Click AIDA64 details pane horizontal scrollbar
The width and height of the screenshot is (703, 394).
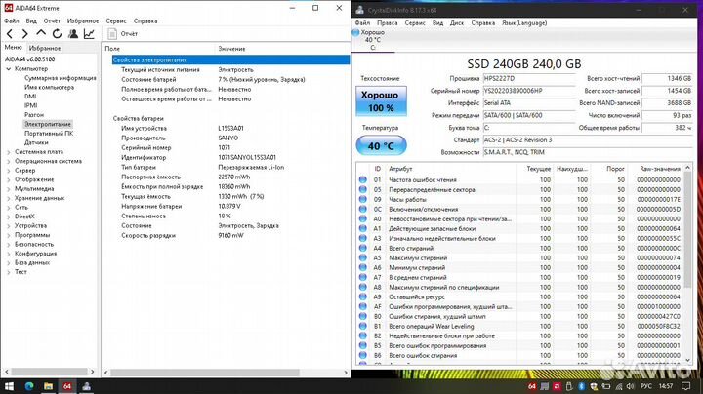[x=205, y=373]
